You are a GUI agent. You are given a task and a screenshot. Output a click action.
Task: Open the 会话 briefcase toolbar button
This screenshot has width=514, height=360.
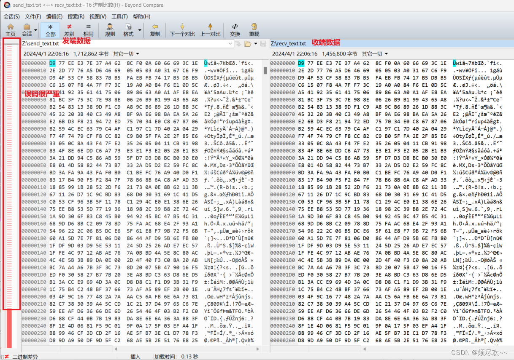coord(27,29)
